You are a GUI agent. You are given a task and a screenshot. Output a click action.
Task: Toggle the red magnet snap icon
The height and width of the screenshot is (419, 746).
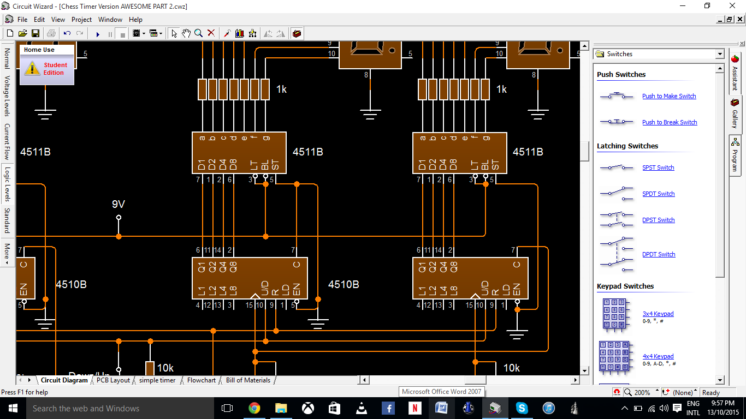point(617,392)
